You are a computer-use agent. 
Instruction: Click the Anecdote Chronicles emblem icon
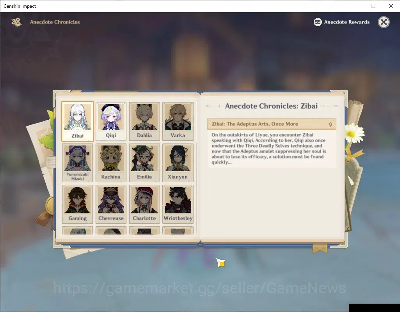pos(16,22)
